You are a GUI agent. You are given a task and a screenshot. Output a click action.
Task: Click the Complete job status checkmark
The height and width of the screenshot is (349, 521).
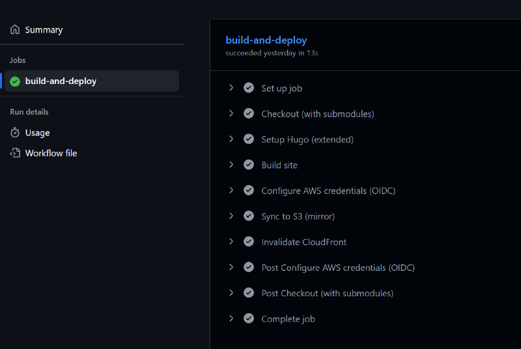pyautogui.click(x=249, y=318)
